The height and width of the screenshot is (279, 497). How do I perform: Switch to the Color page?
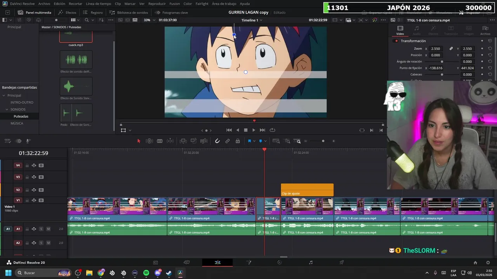(x=280, y=262)
